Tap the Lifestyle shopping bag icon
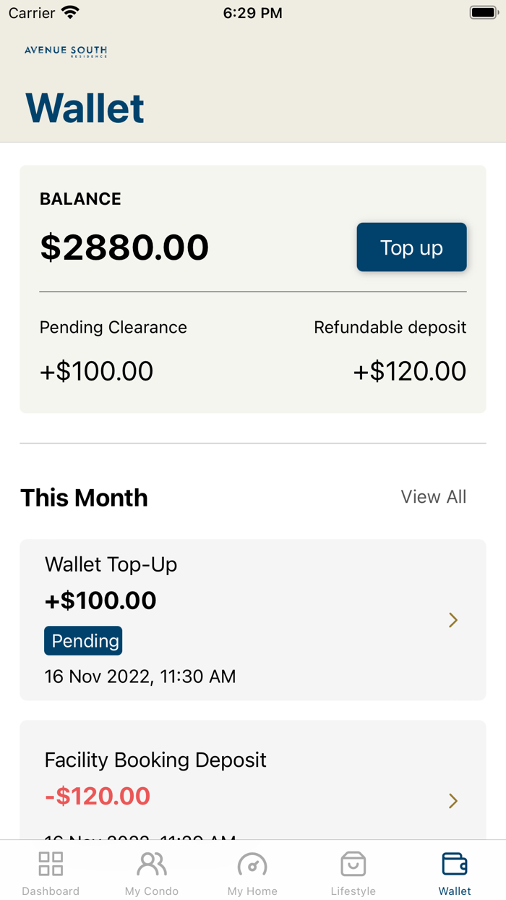The image size is (506, 900). [353, 864]
